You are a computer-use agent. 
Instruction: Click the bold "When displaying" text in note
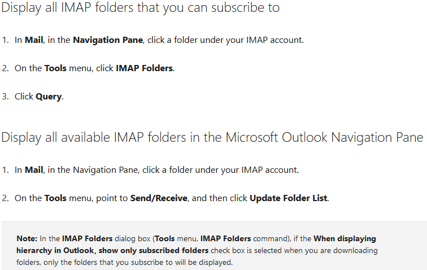tap(345, 239)
